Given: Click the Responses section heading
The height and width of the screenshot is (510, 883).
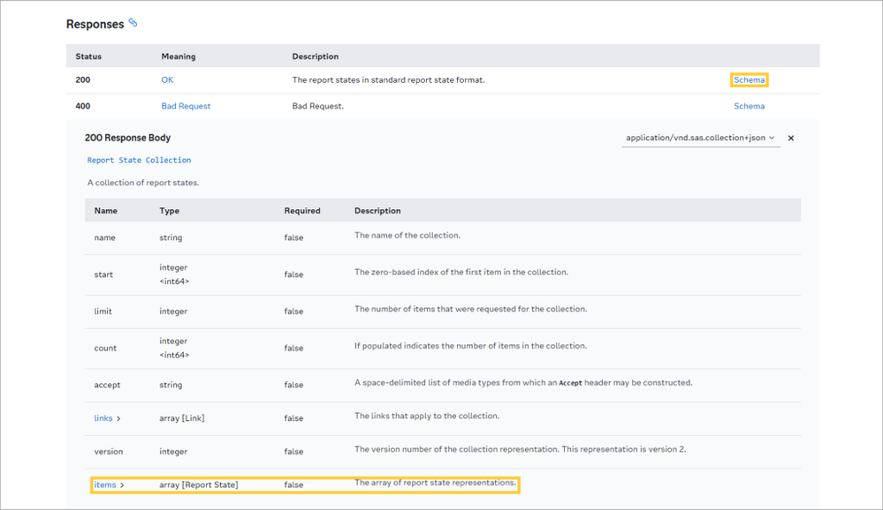Looking at the screenshot, I should 95,25.
